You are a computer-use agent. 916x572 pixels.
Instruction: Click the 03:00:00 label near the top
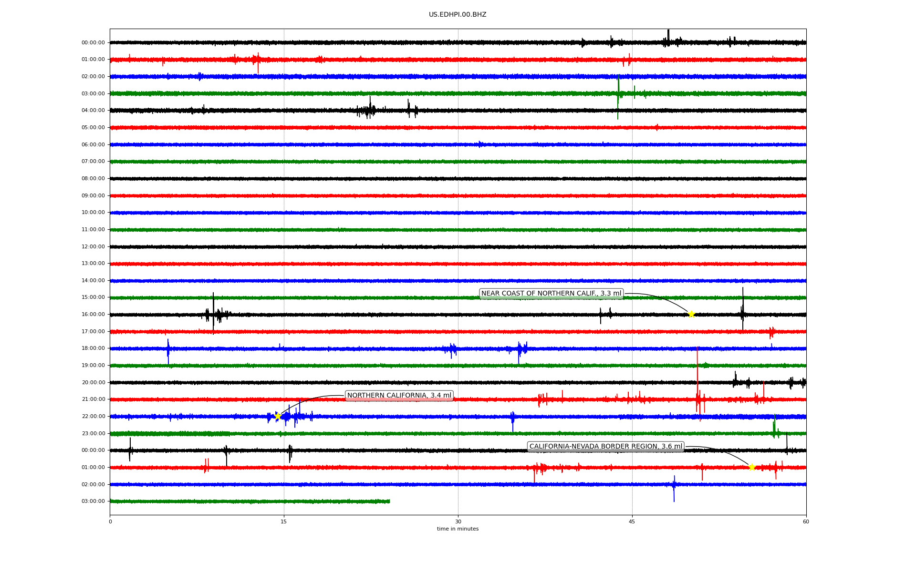click(x=93, y=94)
